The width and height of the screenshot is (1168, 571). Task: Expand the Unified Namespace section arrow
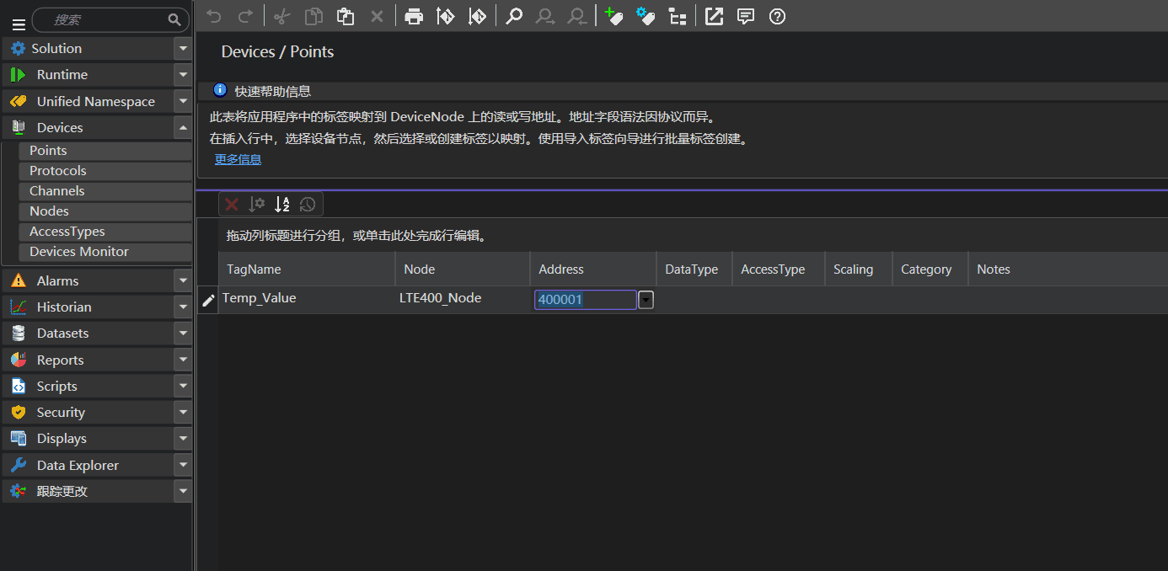(183, 101)
